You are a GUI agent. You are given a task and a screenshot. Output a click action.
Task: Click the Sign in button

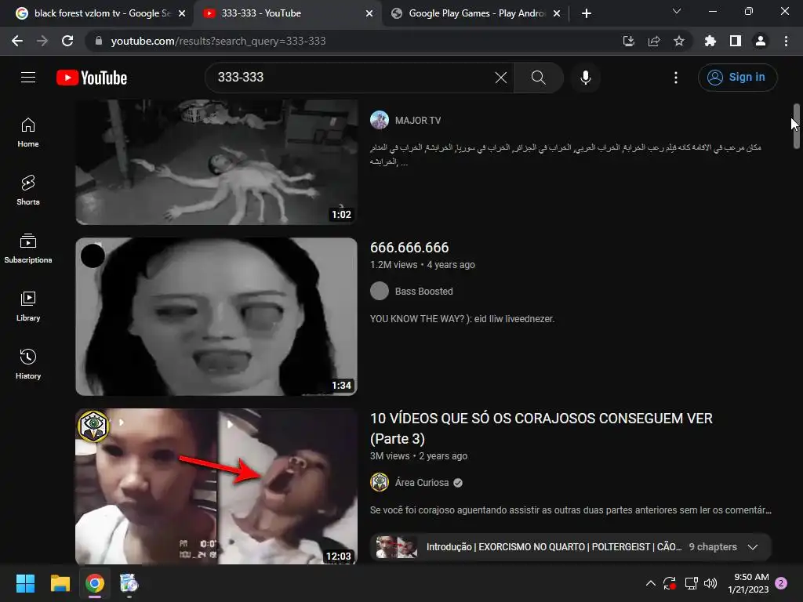(x=737, y=78)
